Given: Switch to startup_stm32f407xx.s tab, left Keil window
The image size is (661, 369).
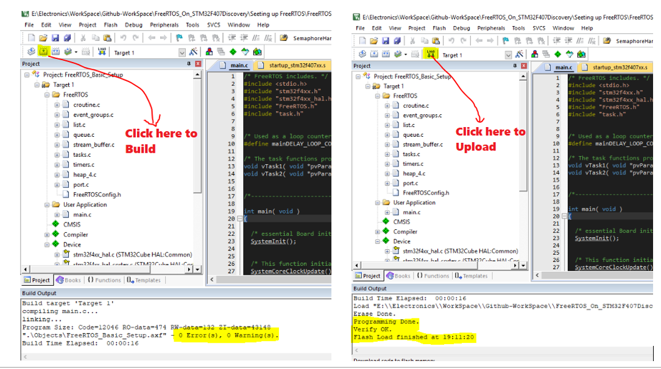Looking at the screenshot, I should [x=292, y=65].
